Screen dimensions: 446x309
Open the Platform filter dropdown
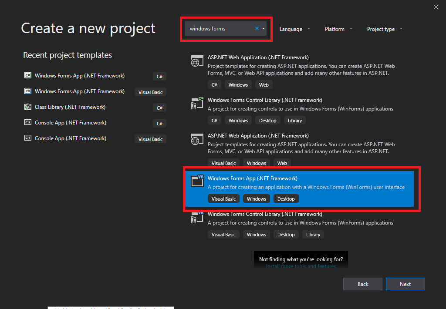[x=338, y=29]
